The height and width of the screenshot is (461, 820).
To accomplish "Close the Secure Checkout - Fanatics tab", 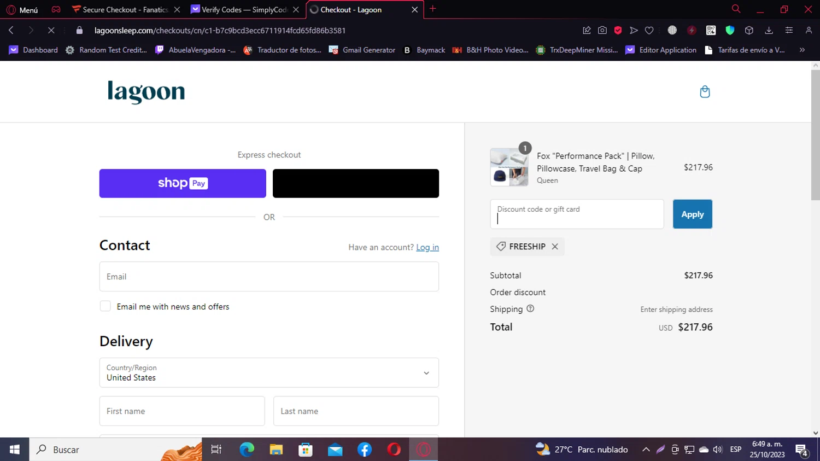I will click(x=177, y=10).
